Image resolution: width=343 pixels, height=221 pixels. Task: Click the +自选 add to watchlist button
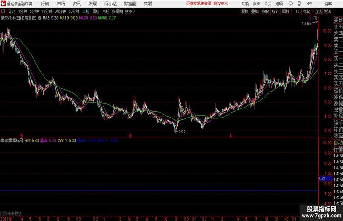(317, 11)
